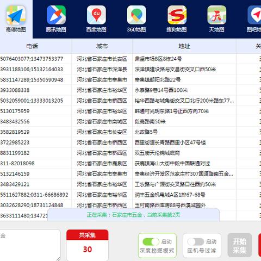Select phone cell 3582819529
The width and height of the screenshot is (261, 261).
tap(15, 132)
